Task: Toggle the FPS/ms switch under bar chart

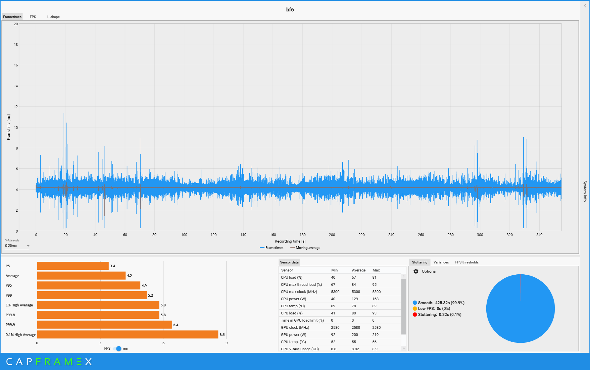Action: point(117,349)
